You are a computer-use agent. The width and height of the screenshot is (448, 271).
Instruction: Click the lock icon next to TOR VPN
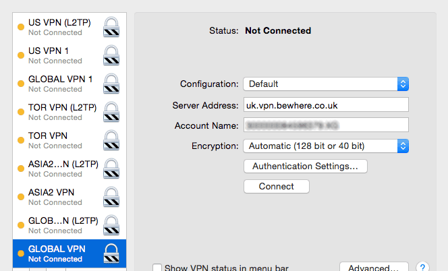tap(111, 140)
